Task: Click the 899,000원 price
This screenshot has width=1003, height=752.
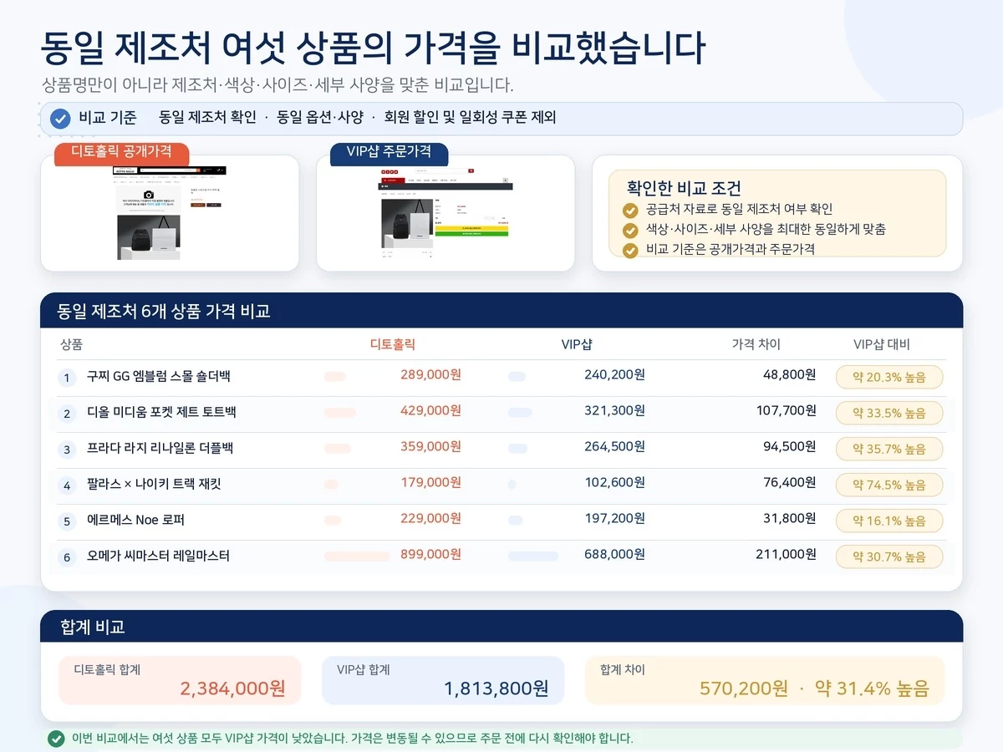Action: [x=430, y=555]
